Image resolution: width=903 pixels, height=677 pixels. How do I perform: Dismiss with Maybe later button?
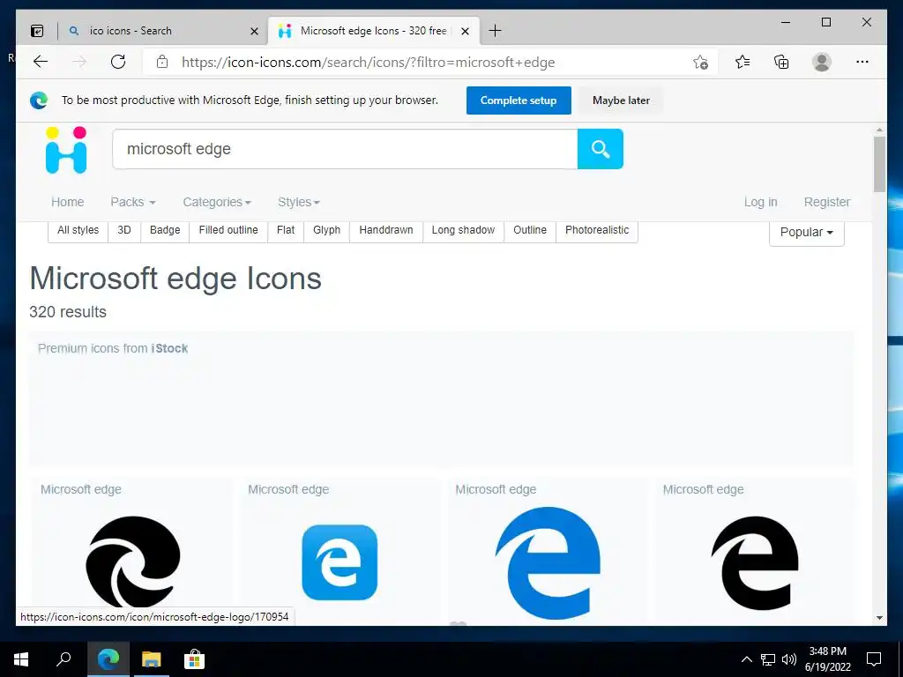pos(621,100)
